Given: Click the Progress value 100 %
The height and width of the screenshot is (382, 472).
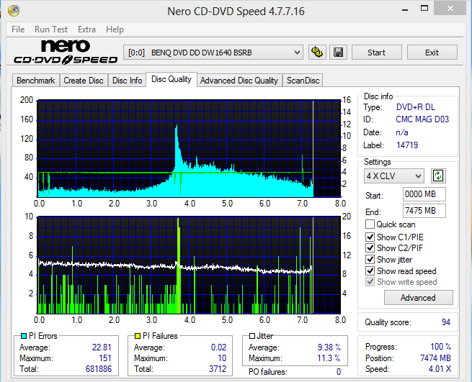Looking at the screenshot, I should (441, 347).
